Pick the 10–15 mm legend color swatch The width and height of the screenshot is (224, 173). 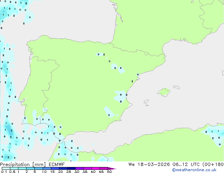tap(47, 168)
